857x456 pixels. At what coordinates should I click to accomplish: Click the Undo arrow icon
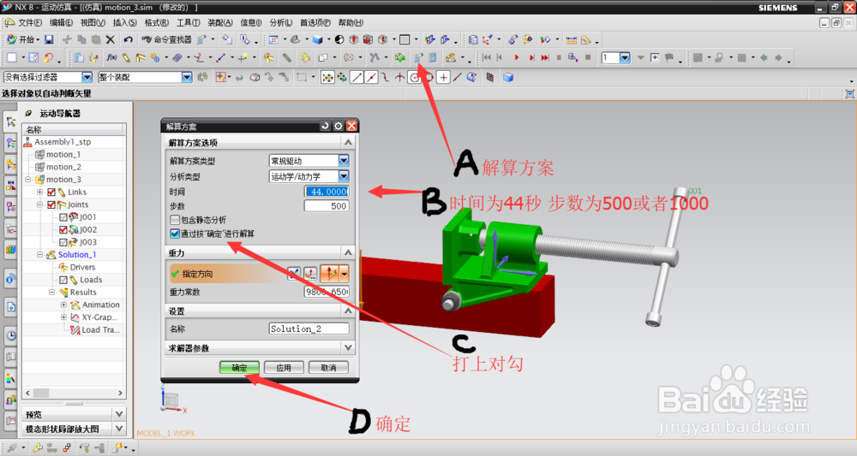click(128, 39)
